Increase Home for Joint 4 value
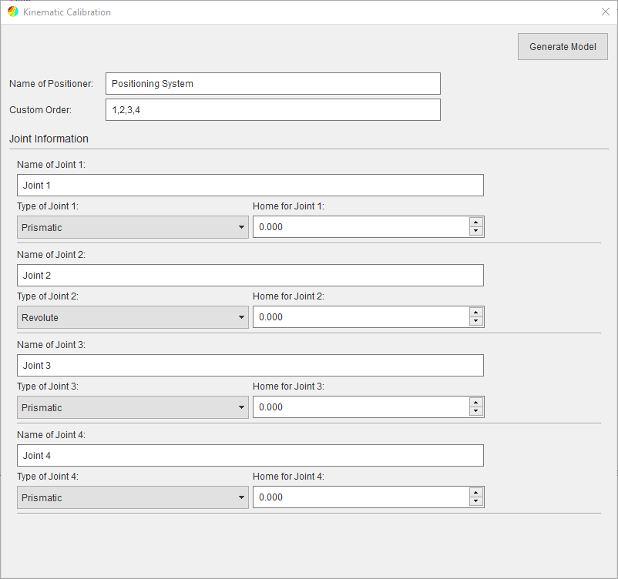This screenshot has width=618, height=579. pyautogui.click(x=476, y=493)
